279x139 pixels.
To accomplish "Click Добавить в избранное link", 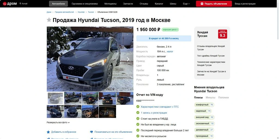I will [x=64, y=132].
